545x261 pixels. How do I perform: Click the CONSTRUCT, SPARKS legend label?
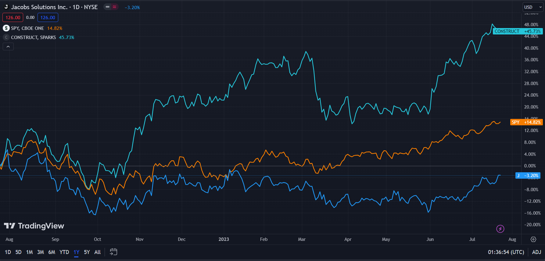[34, 37]
